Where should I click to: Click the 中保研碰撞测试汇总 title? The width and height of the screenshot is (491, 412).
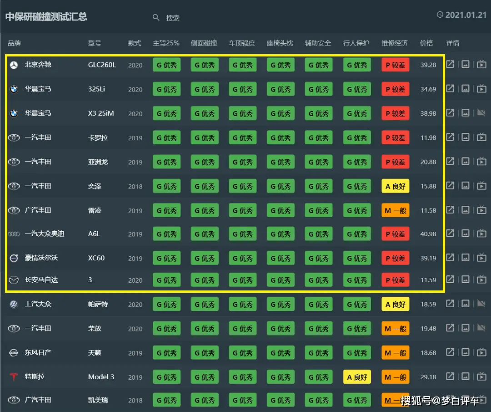coord(46,17)
